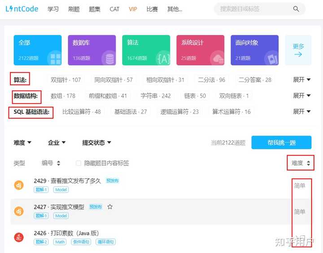Open the 题集 menu

pos(95,9)
